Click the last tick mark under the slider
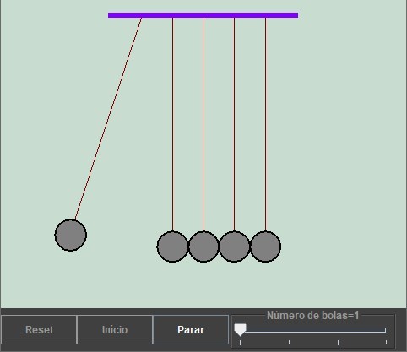The width and height of the screenshot is (407, 352). [x=386, y=342]
